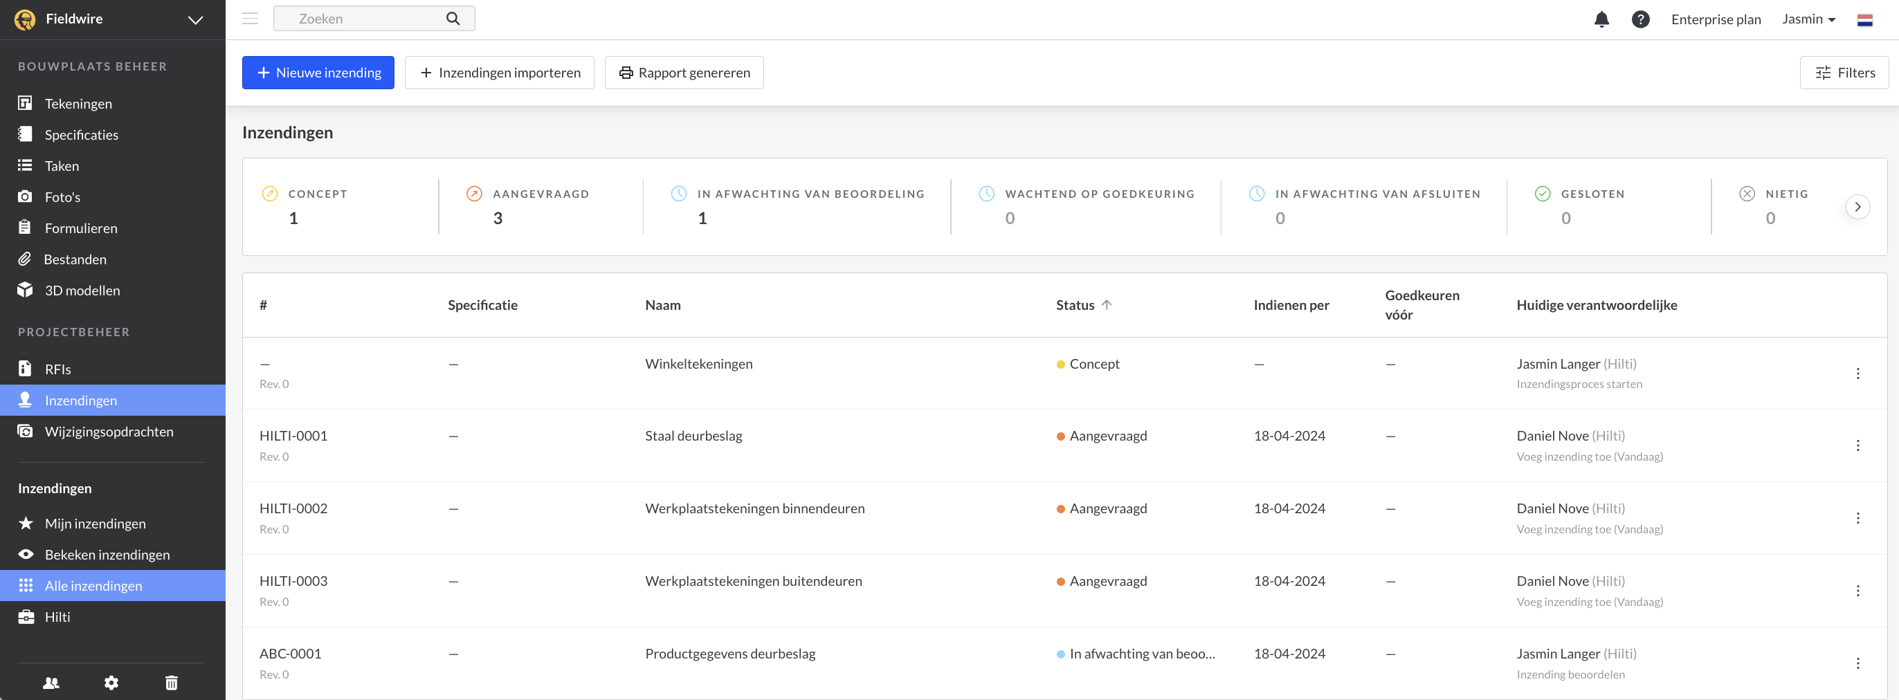1899x700 pixels.
Task: Open more options for Winkeltekeningen row
Action: [x=1857, y=374]
